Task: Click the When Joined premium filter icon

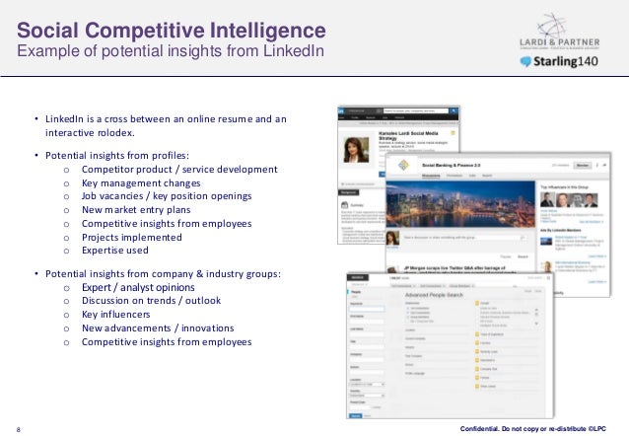Action: 477,387
